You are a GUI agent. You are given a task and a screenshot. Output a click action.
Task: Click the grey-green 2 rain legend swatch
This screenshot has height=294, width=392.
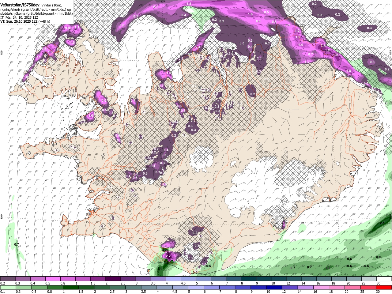click(x=102, y=287)
